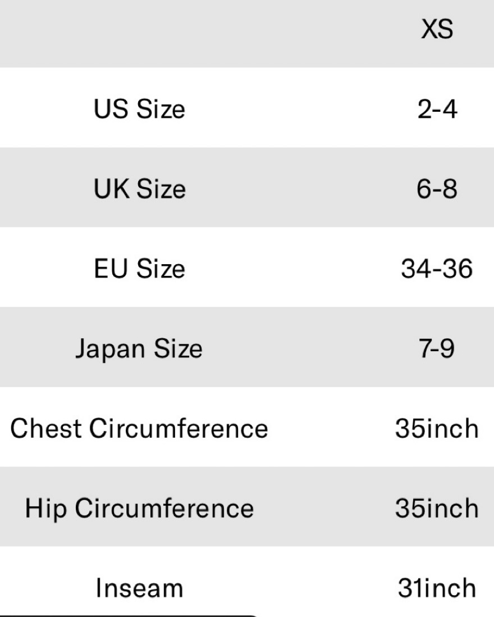This screenshot has width=494, height=617.
Task: Select the 35inch hip circumference value
Action: click(x=437, y=509)
